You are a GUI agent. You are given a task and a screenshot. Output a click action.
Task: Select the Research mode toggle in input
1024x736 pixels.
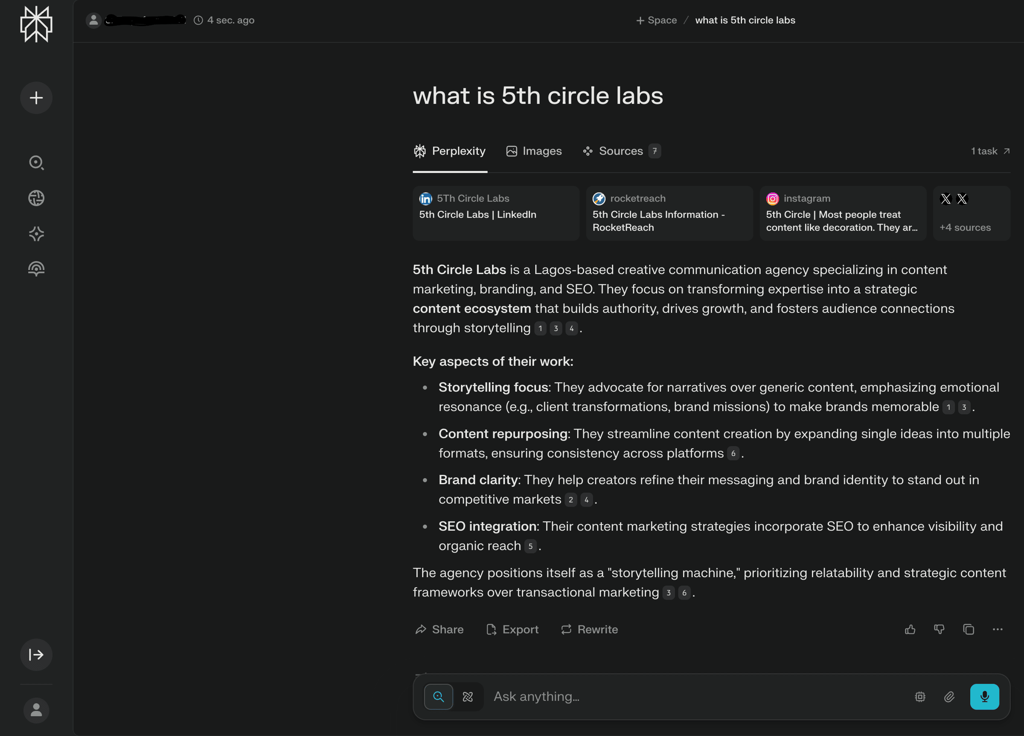tap(468, 697)
